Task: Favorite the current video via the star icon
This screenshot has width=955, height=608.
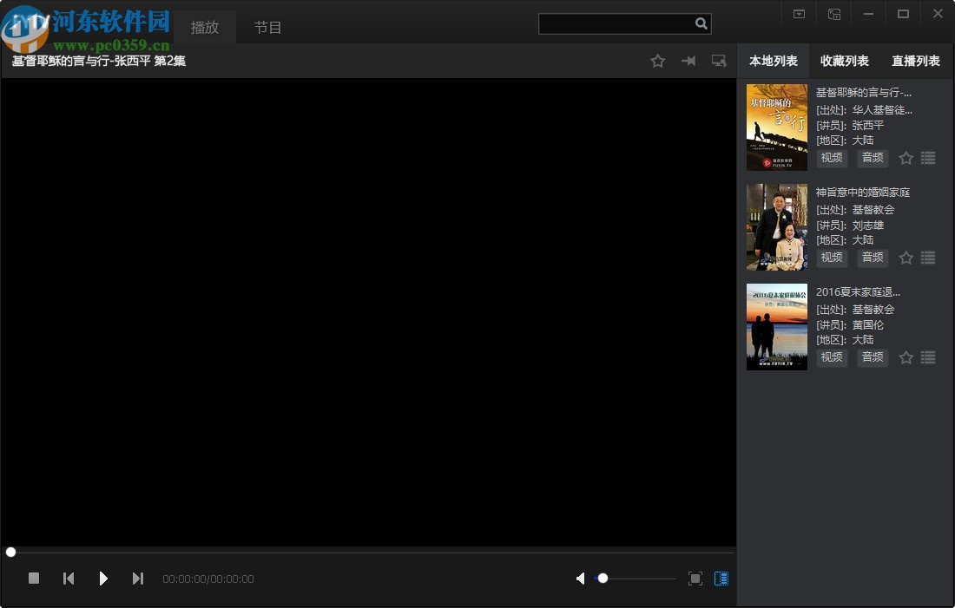Action: coord(657,61)
